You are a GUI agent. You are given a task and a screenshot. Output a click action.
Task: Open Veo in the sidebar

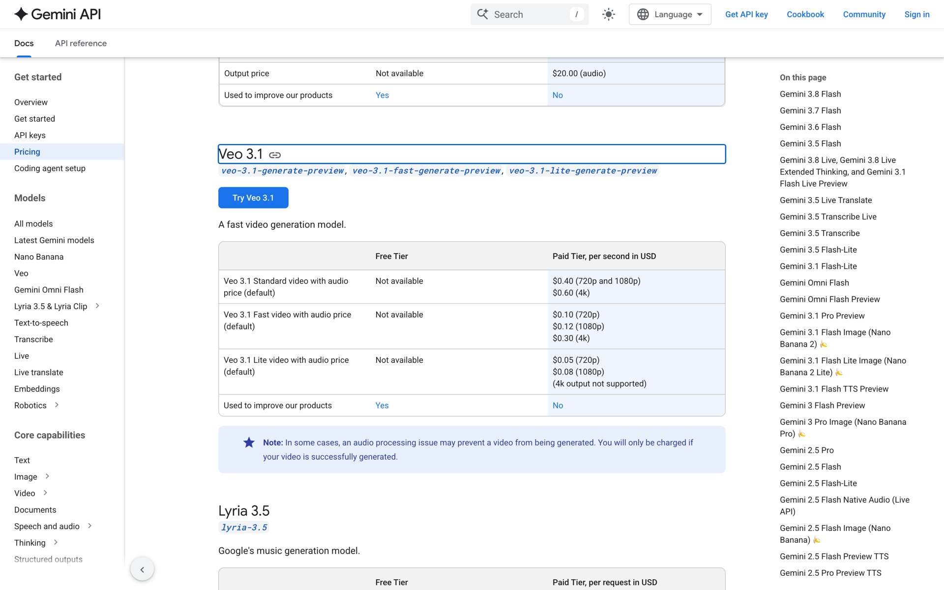point(21,273)
